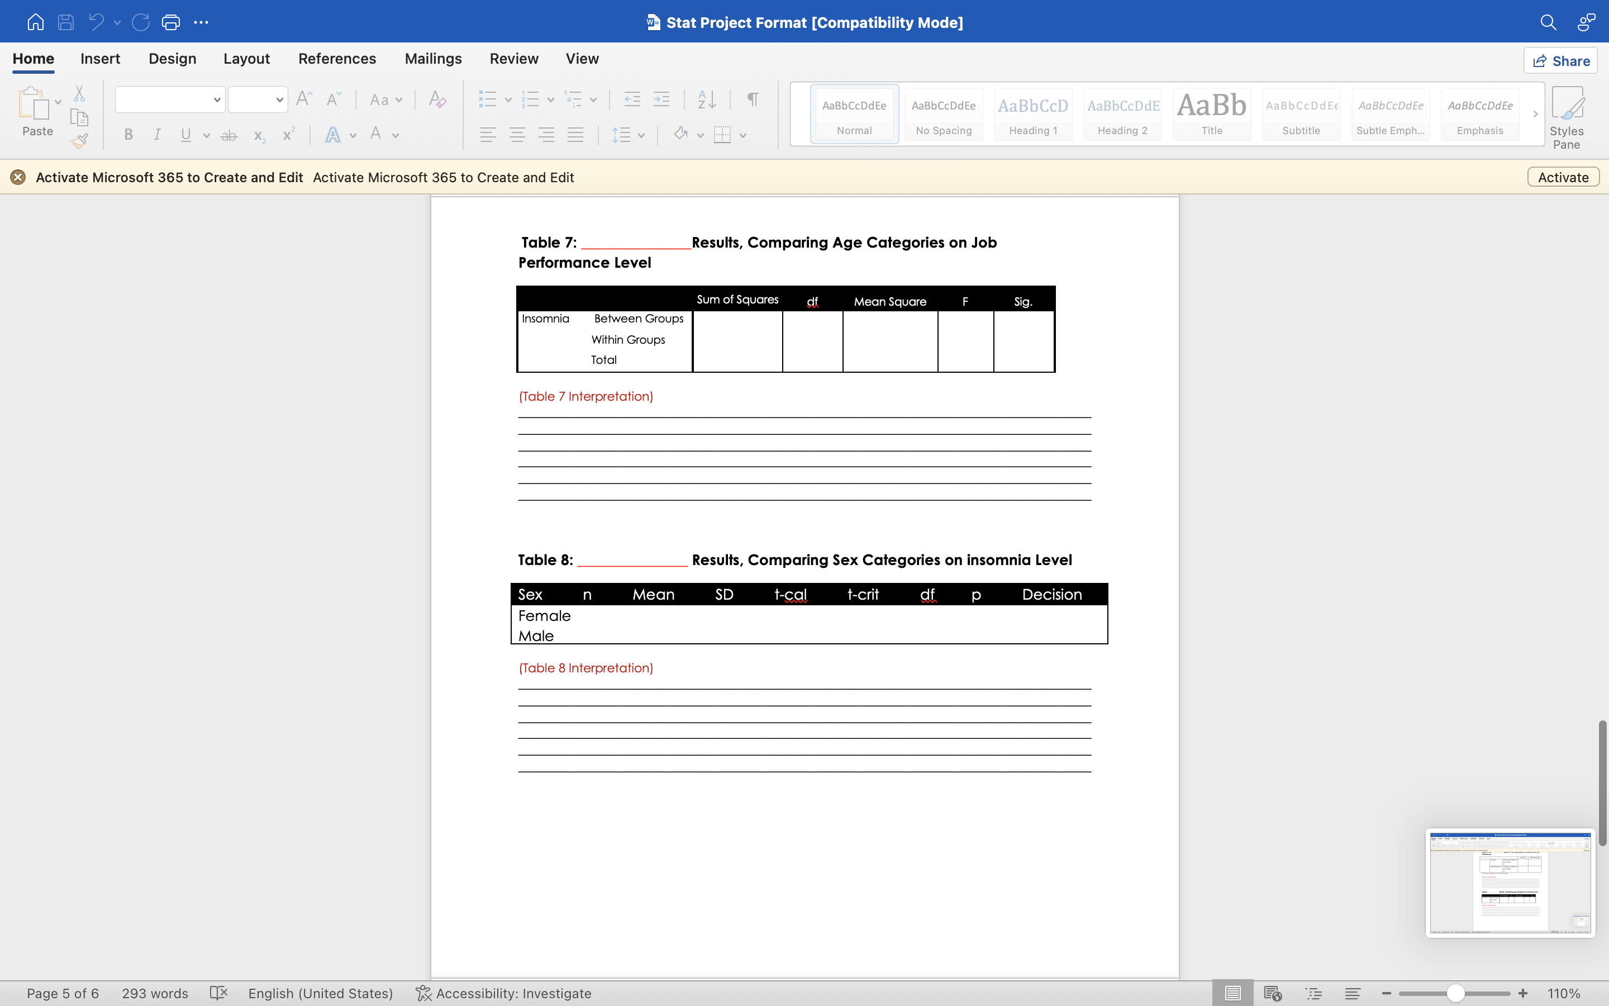This screenshot has height=1006, width=1609.
Task: Switch to the Layout tab
Action: [x=246, y=59]
